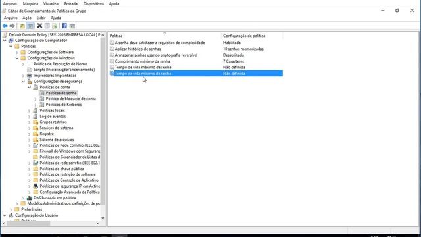Screen dimensions: 421x237
Task: Click the icon beside Políticas do Kerberos
Action: pyautogui.click(x=42, y=105)
